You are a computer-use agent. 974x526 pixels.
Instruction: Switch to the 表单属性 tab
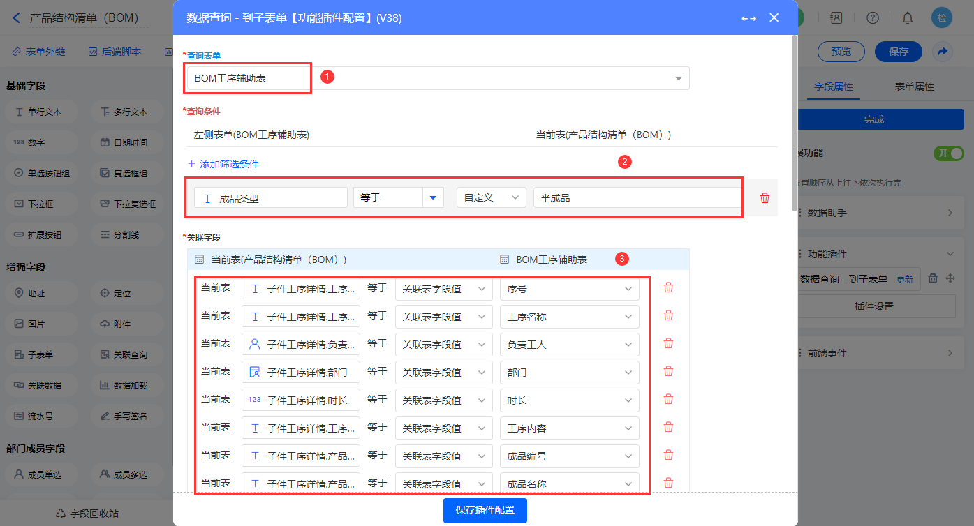[x=914, y=87]
